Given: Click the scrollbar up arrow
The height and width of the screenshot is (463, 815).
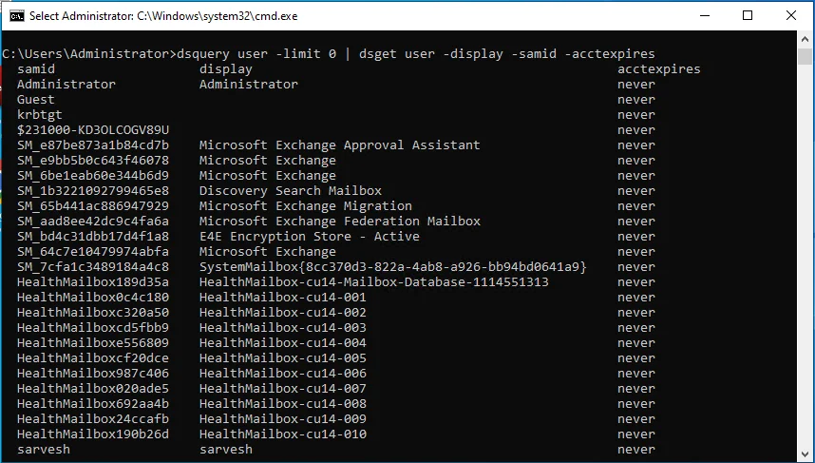Looking at the screenshot, I should [x=806, y=39].
